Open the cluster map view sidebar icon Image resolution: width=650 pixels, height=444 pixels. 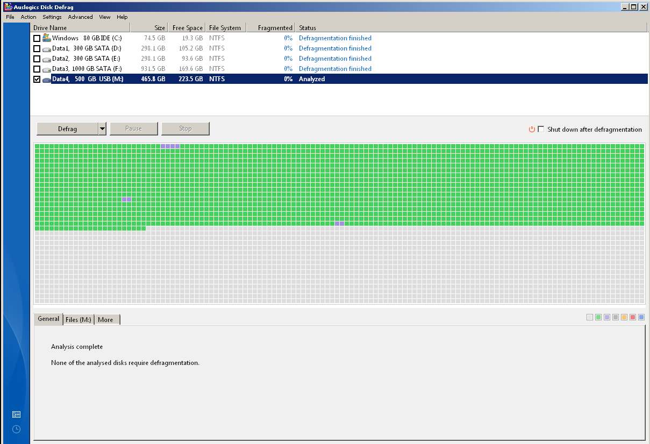tap(16, 414)
